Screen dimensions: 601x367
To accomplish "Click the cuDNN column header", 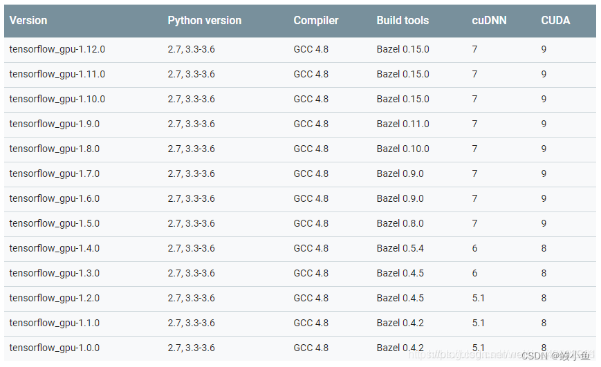I will 489,20.
